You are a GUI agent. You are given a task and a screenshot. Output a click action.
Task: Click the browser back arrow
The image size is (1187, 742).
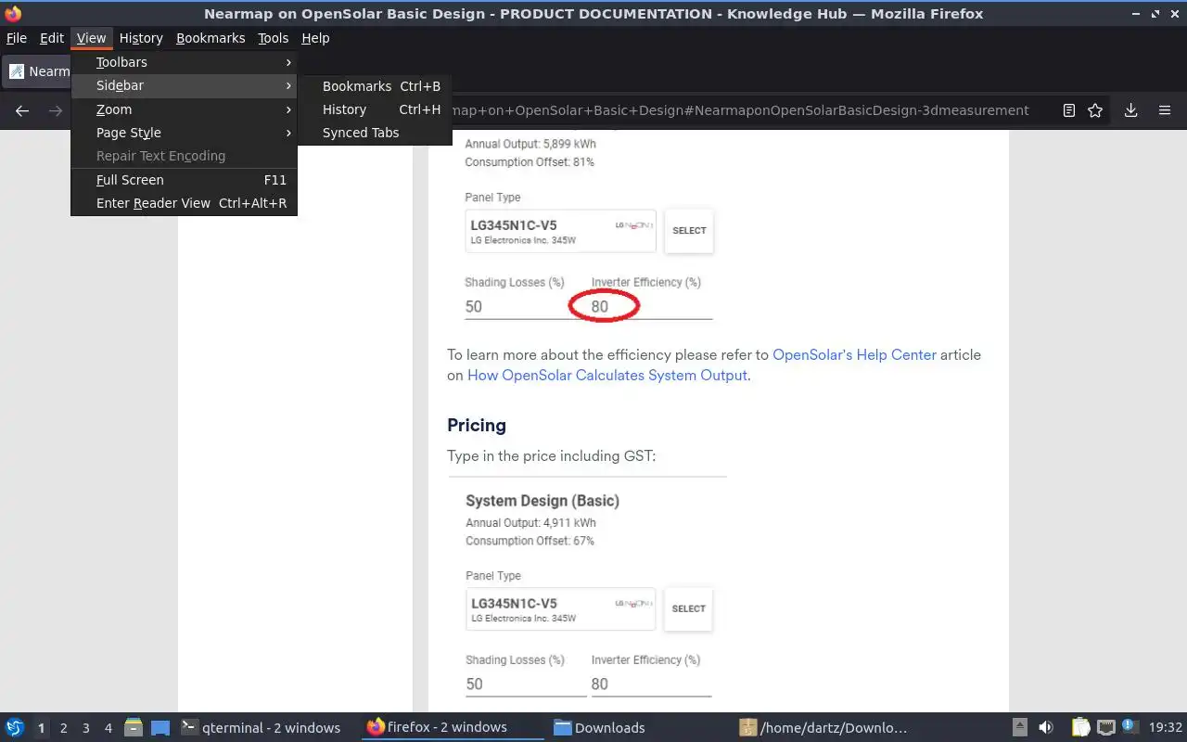(x=22, y=110)
